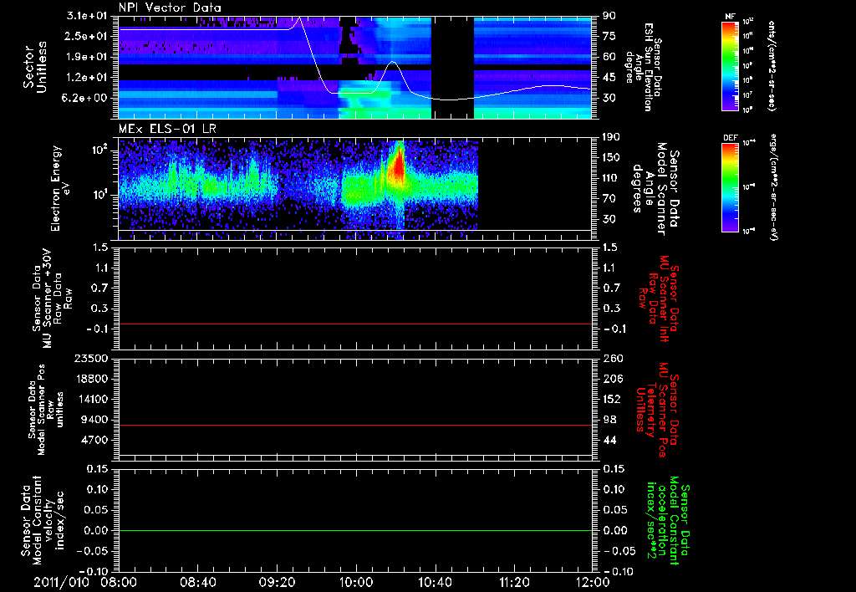Click the DEF color bar
This screenshot has width=856, height=592.
730,187
